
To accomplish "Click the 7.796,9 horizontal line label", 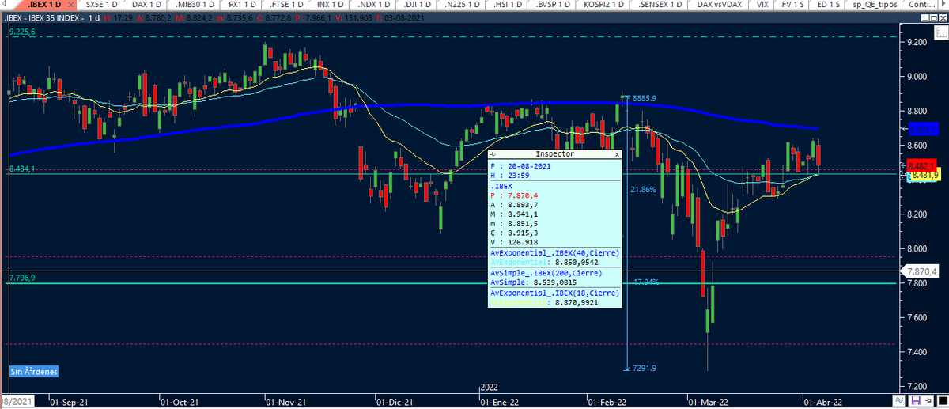I will [x=21, y=278].
